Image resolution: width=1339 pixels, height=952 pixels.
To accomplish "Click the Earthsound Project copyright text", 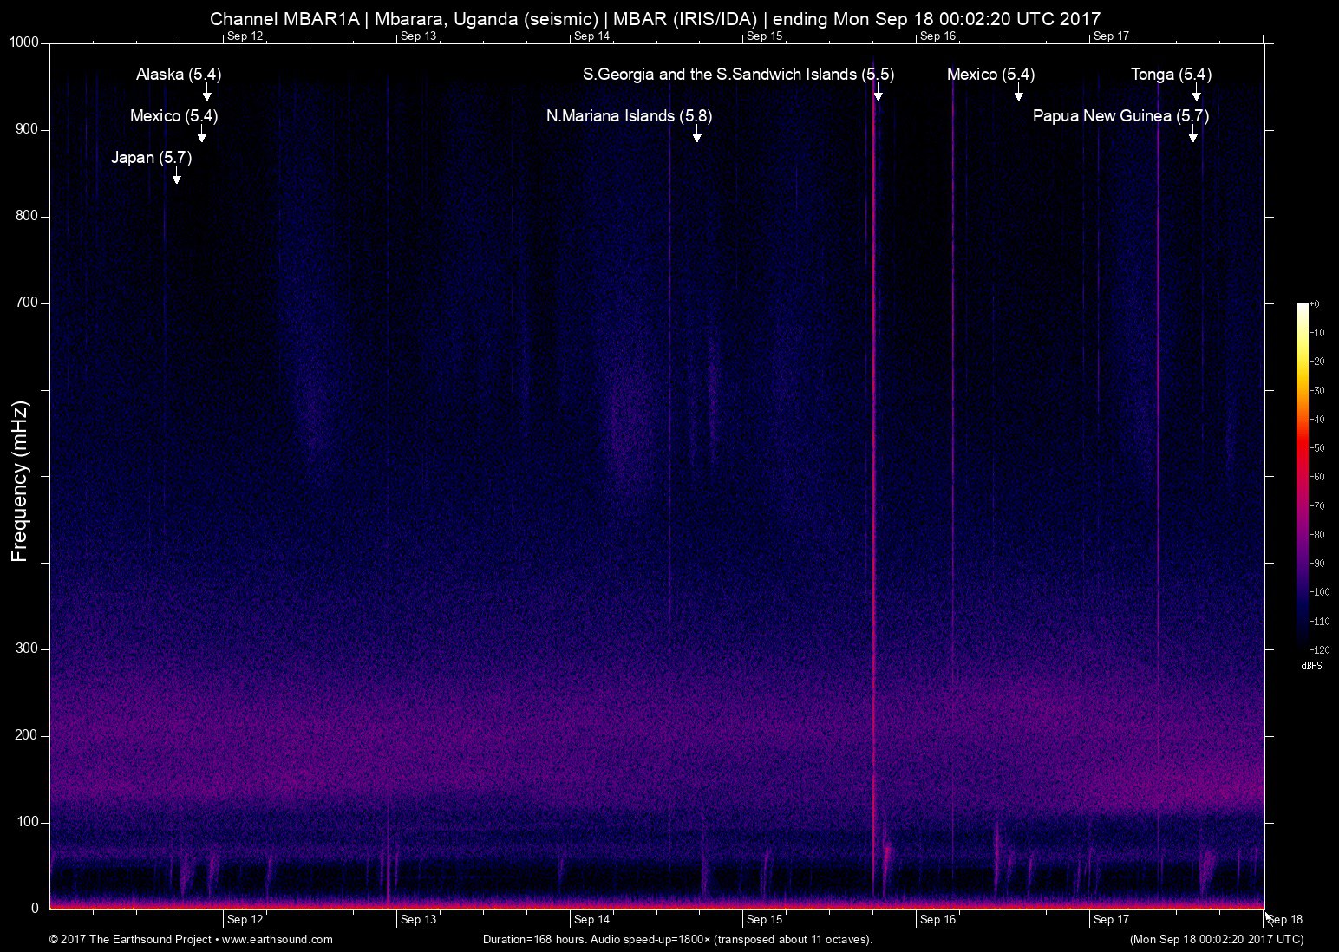I will pos(133,939).
